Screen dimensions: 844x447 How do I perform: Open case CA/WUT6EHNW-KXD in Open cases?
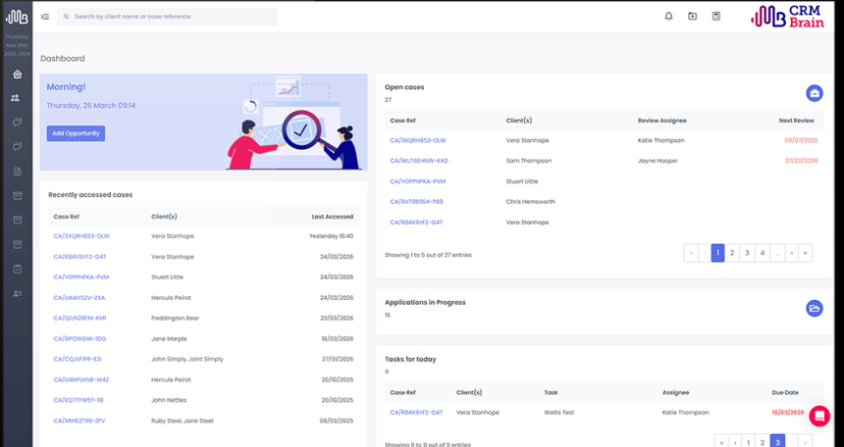pyautogui.click(x=419, y=161)
